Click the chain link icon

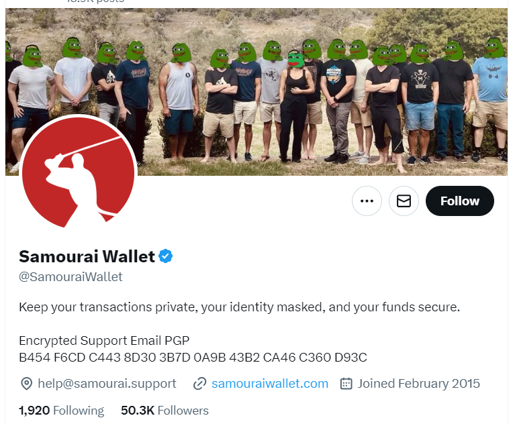(x=199, y=384)
